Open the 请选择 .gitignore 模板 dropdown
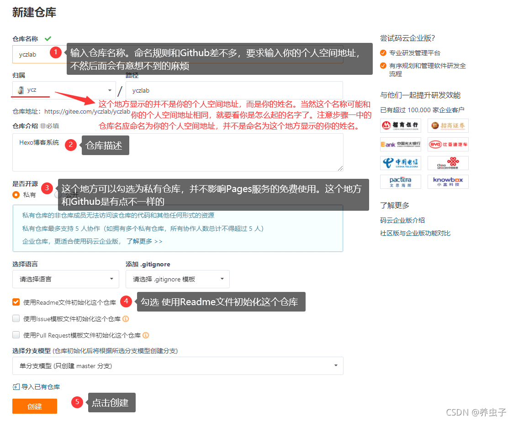 [x=177, y=279]
